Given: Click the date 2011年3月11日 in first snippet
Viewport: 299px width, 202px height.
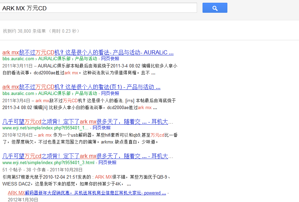Looking at the screenshot, I should (x=18, y=66).
